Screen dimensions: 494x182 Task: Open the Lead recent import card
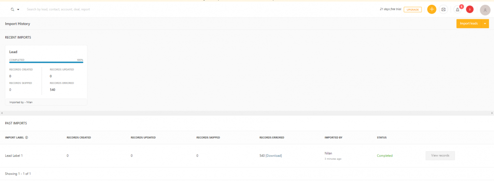coord(46,75)
